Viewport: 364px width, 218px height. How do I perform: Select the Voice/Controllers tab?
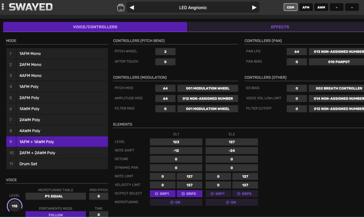pos(95,27)
